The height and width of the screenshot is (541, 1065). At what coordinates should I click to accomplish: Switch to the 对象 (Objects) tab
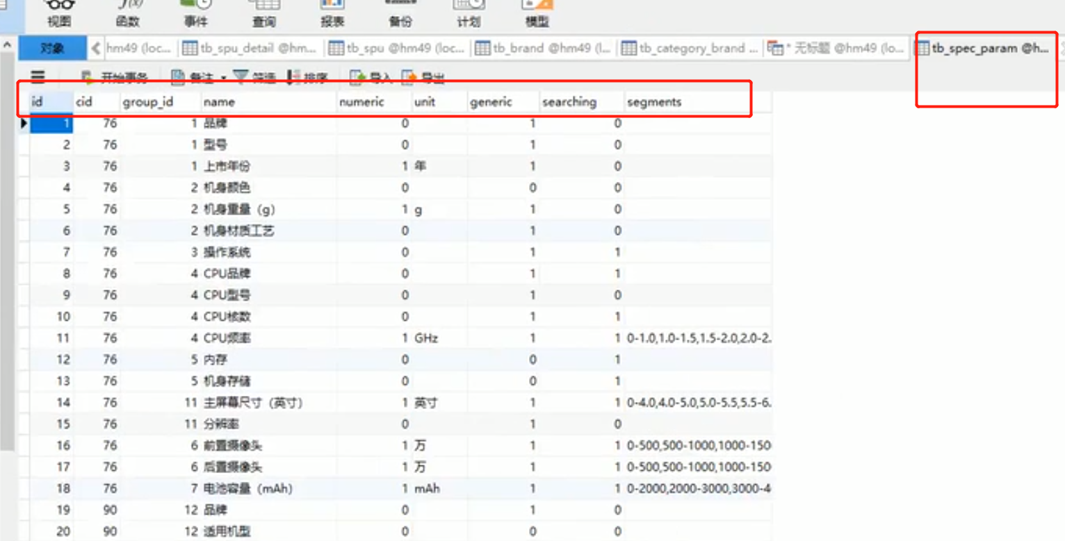[53, 48]
